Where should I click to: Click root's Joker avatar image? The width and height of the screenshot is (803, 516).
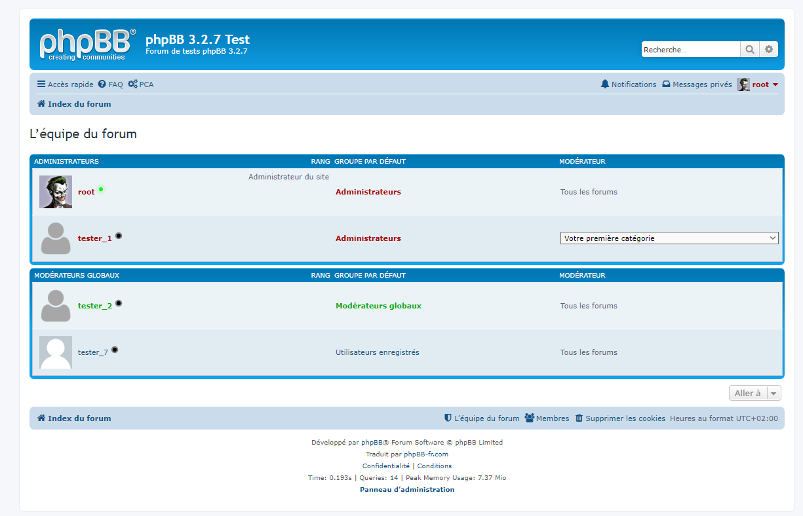[56, 192]
